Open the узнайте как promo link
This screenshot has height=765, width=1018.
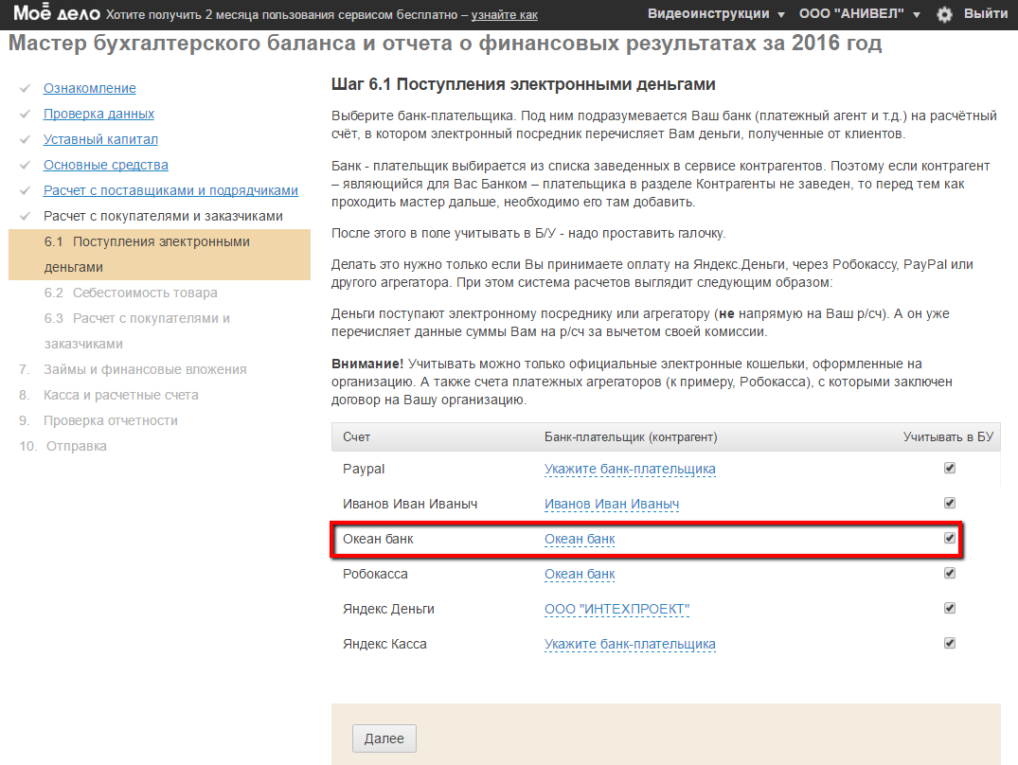[x=504, y=15]
